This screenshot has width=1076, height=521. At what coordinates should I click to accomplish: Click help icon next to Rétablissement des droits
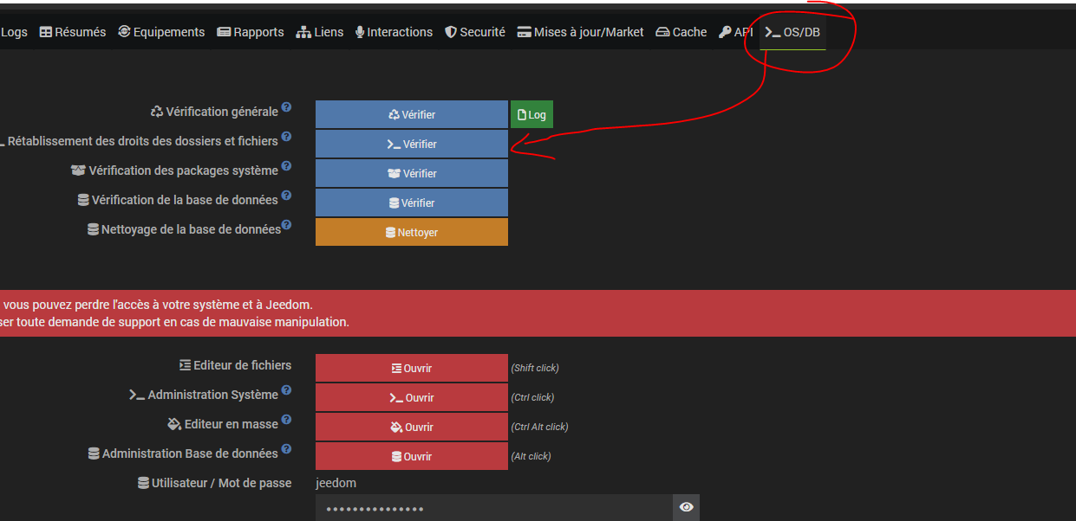[286, 137]
